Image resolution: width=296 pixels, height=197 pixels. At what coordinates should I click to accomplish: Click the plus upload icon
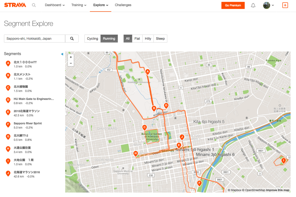(x=285, y=5)
